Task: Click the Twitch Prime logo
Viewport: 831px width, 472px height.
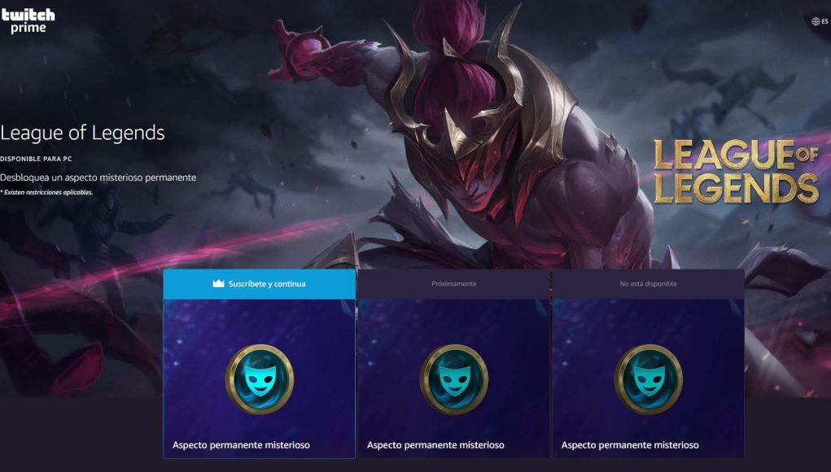Action: (x=28, y=21)
